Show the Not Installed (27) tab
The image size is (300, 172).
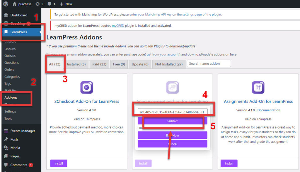pos(169,64)
